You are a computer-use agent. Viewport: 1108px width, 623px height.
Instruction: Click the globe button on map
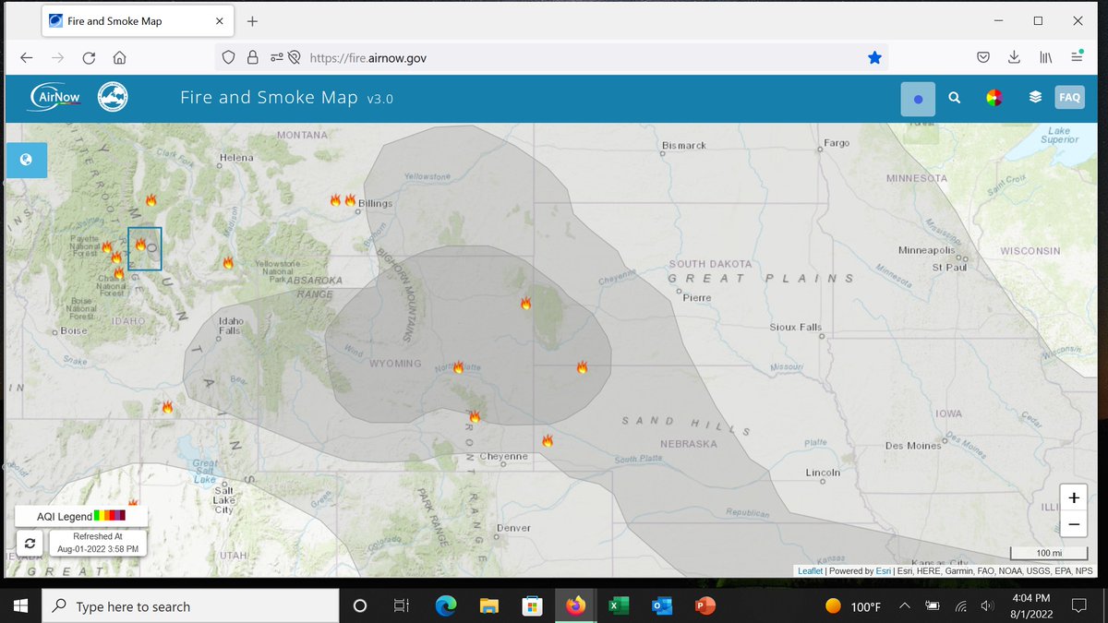[26, 160]
